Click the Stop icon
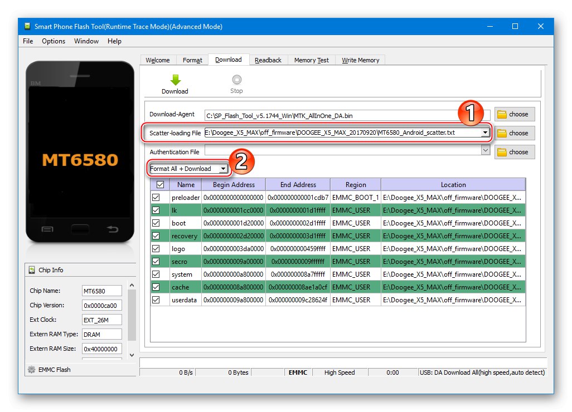The width and height of the screenshot is (572, 412). (x=236, y=80)
